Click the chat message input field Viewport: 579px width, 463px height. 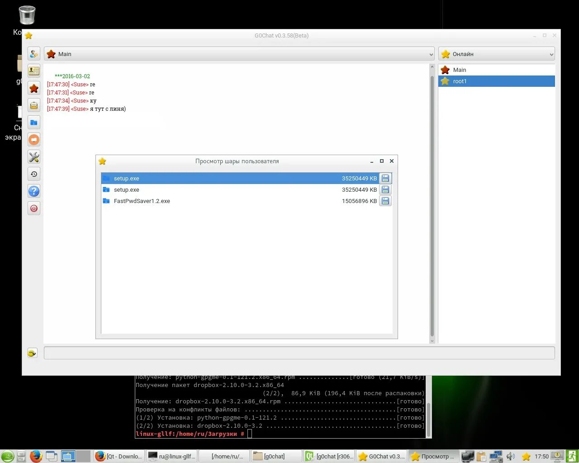[x=299, y=353]
